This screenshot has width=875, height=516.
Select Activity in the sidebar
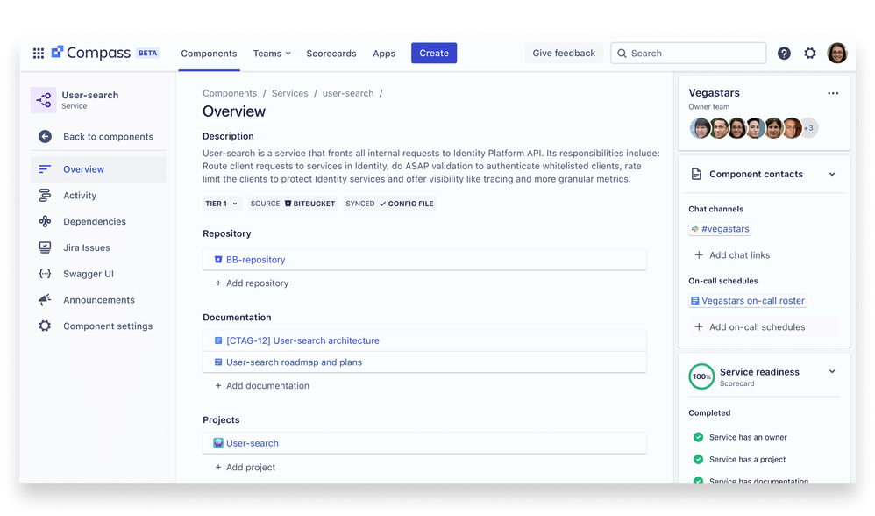(98, 195)
